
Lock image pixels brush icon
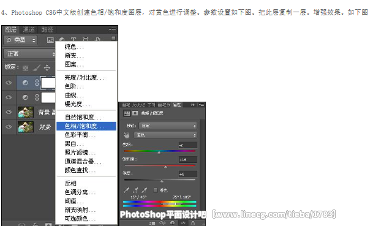point(36,68)
